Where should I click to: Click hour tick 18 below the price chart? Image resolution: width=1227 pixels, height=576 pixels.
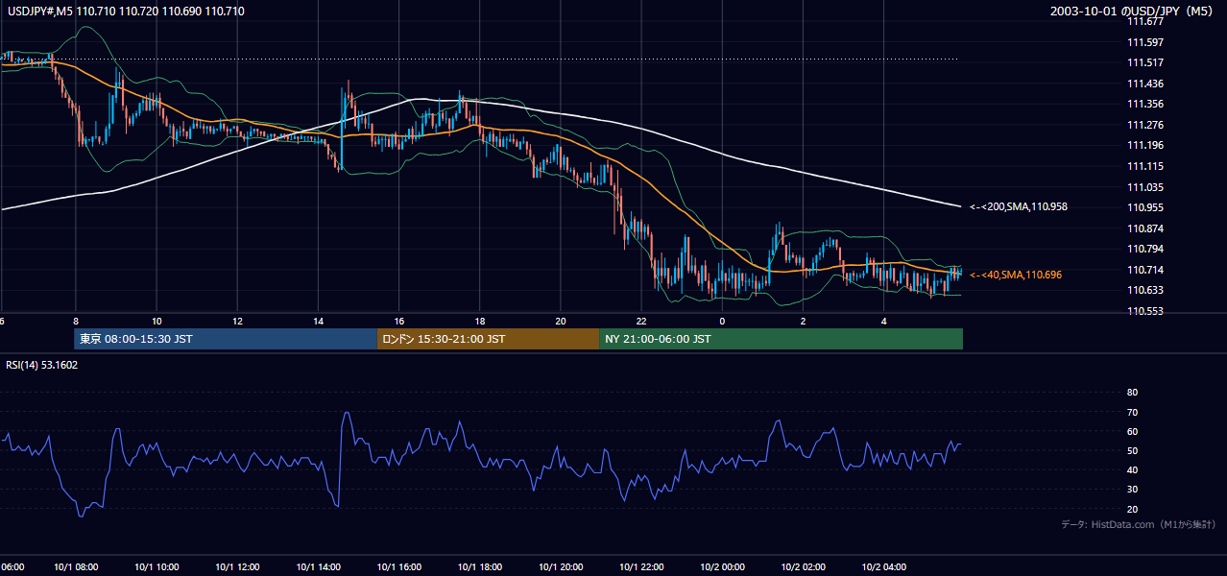click(479, 321)
